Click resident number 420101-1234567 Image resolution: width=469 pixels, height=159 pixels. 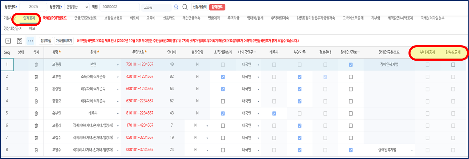[140, 77]
